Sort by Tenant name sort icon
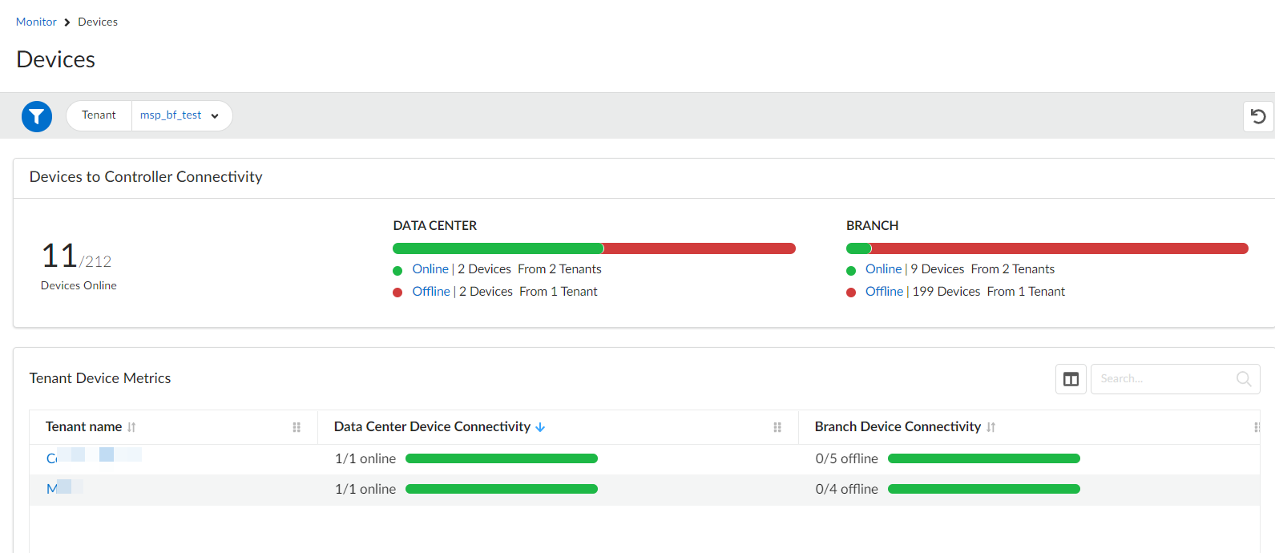Screen dimensions: 1275x553 (x=131, y=427)
